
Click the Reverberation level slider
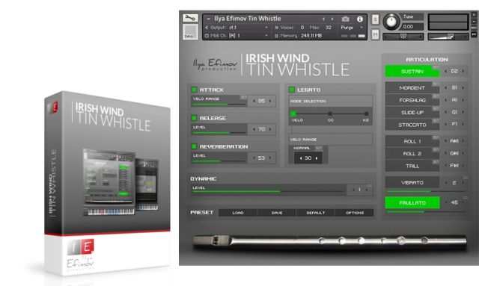coord(219,161)
